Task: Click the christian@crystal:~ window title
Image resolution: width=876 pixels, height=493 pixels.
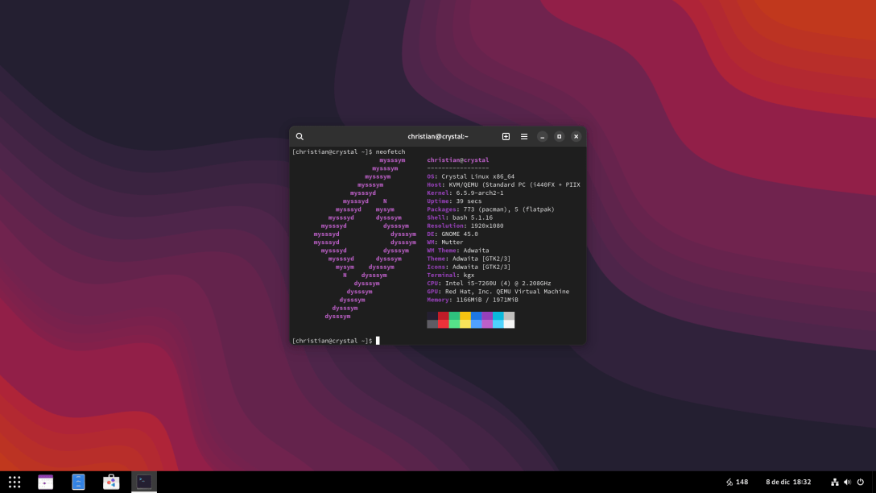Action: click(438, 136)
